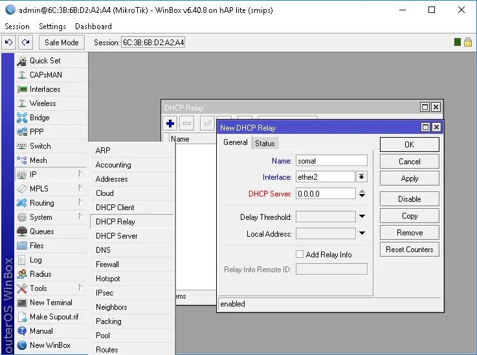Open Radius from the sidebar
Image resolution: width=477 pixels, height=355 pixels.
tap(51, 274)
